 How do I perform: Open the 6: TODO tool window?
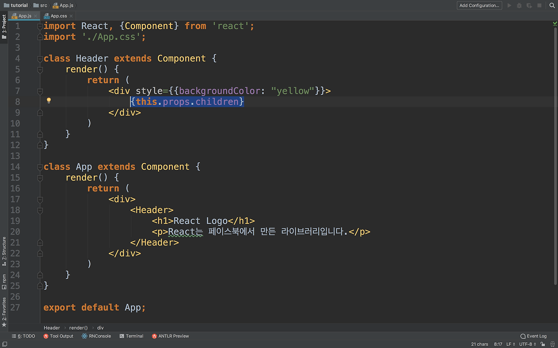tap(24, 336)
